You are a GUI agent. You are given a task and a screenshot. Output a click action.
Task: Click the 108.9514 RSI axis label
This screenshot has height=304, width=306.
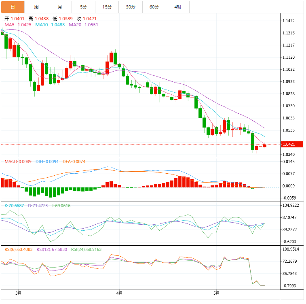(291, 249)
